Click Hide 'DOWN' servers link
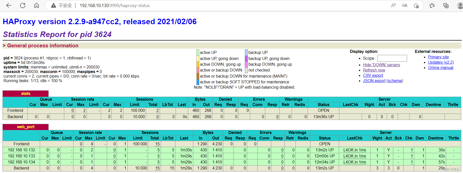This screenshot has height=173, width=463. pyautogui.click(x=381, y=65)
